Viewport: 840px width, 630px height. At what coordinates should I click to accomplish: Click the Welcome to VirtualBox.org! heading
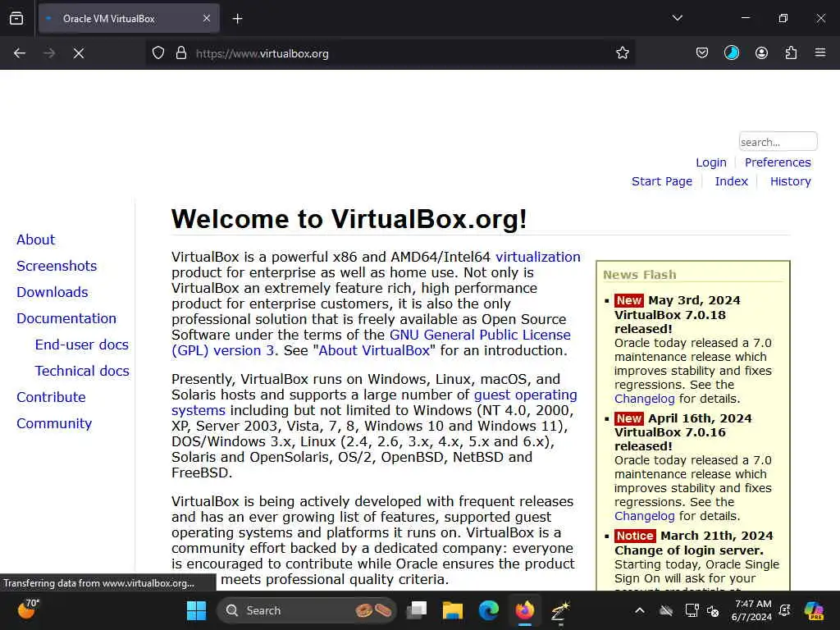coord(349,219)
